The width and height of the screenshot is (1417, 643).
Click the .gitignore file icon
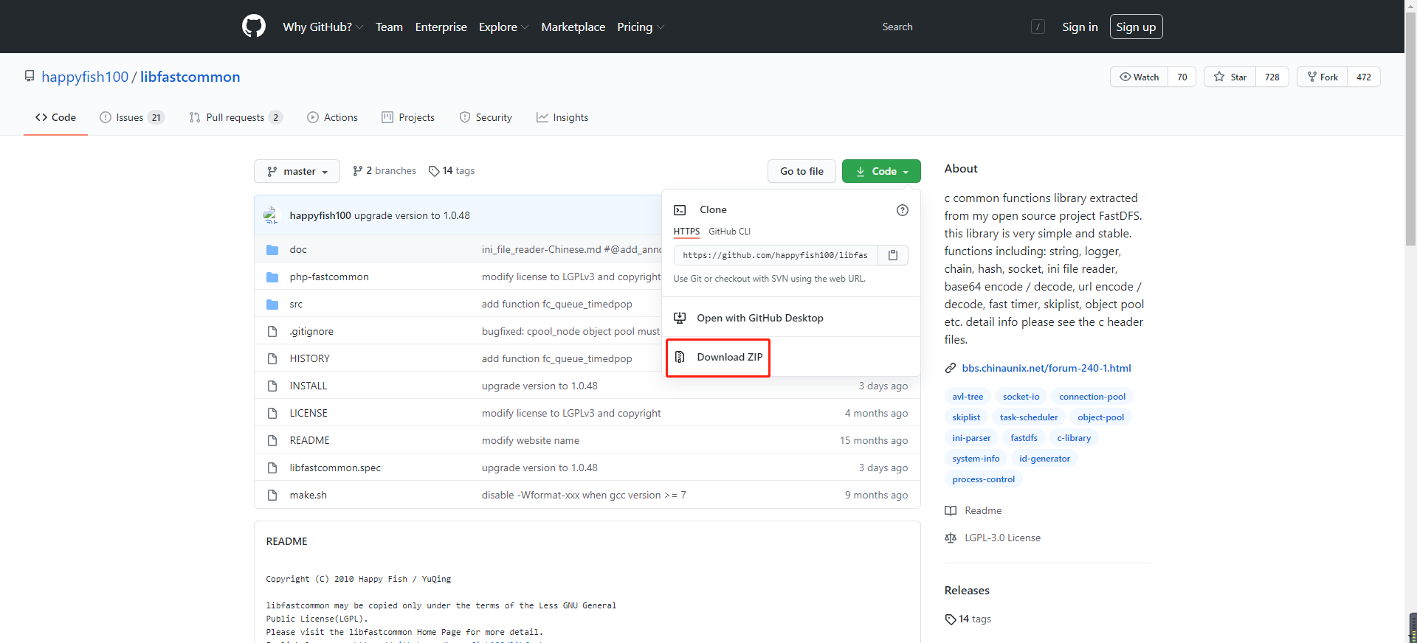click(x=272, y=332)
